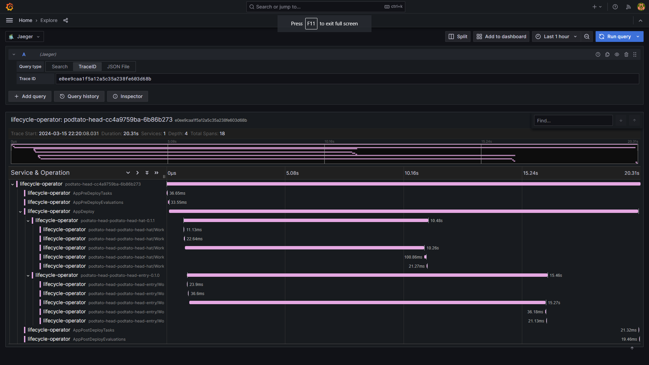Click the 15.27s podtato-head-entry span bar
The image size is (649, 365).
[367, 302]
